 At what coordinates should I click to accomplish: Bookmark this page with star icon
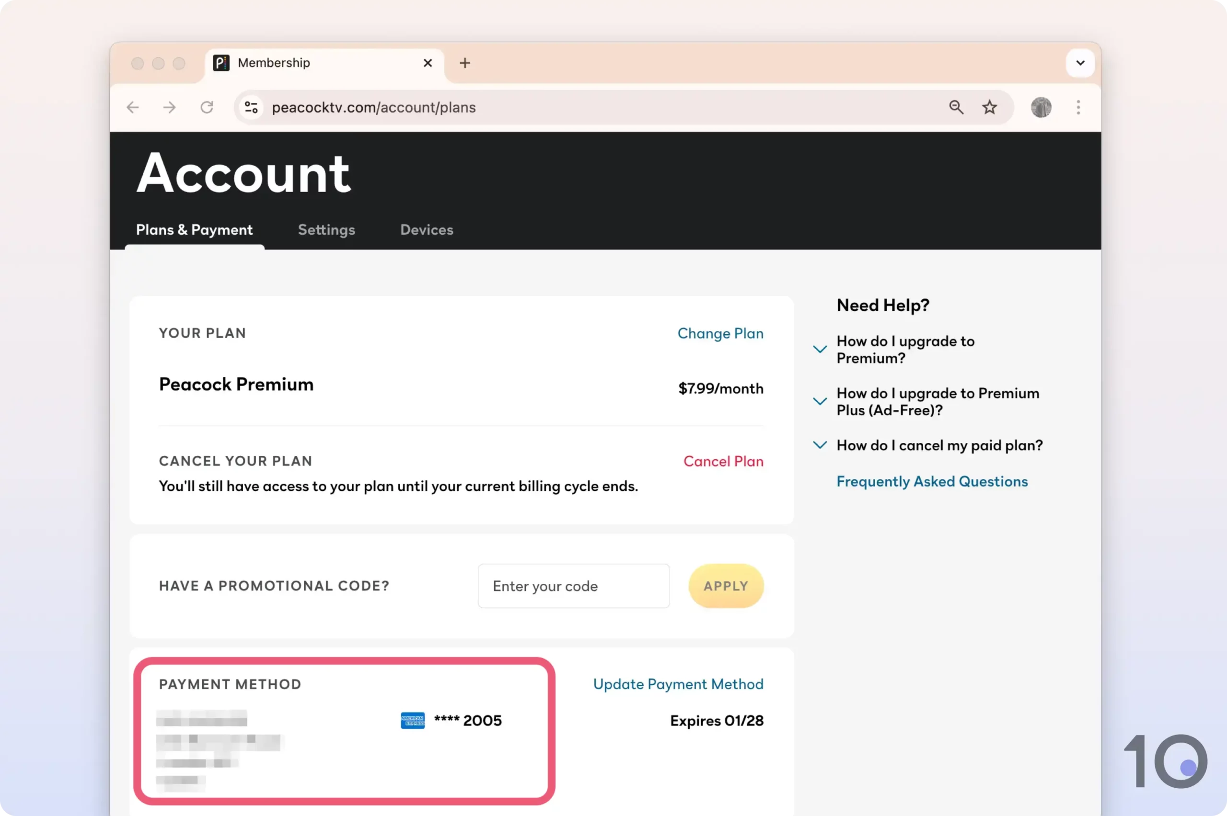coord(990,107)
